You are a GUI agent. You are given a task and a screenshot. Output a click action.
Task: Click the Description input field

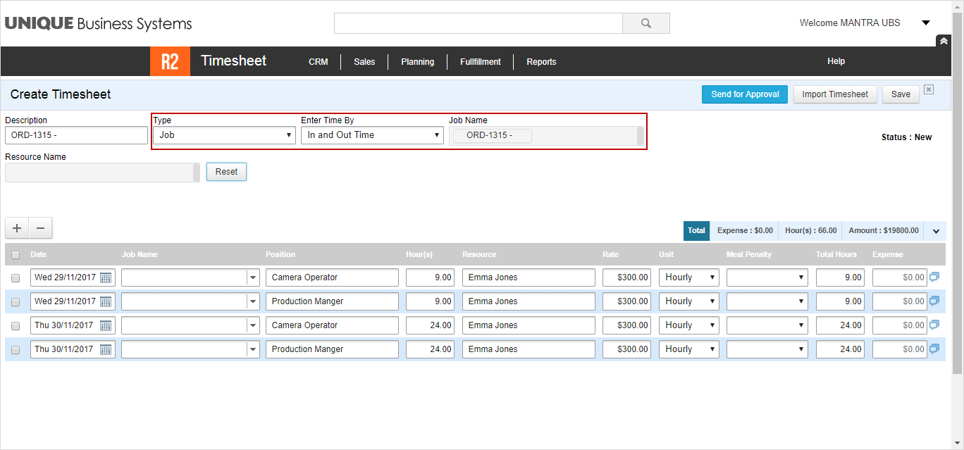76,135
